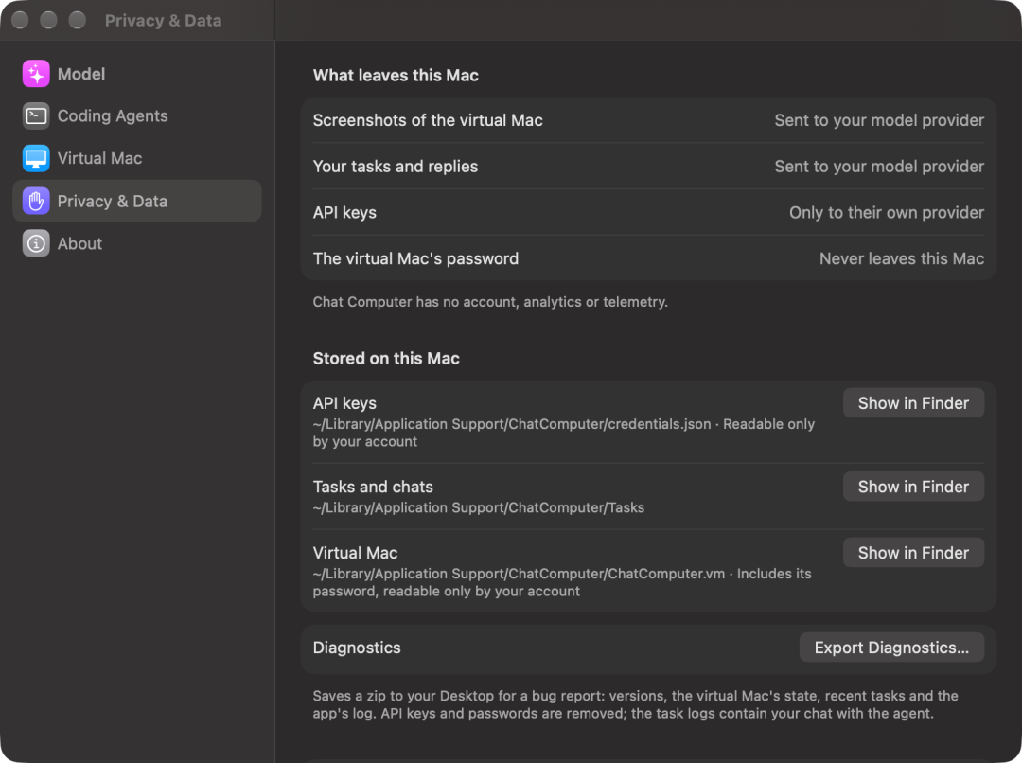Select the 'Your tasks and replies' row label
Viewport: 1022px width, 763px height.
pyautogui.click(x=395, y=167)
